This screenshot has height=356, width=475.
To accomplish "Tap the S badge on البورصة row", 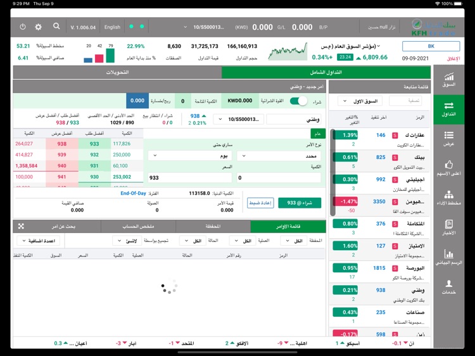I will pyautogui.click(x=395, y=268).
